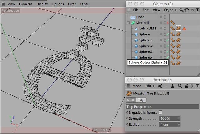Image resolution: width=200 pixels, height=134 pixels.
Task: Click the viewport menu grip icon
Action: [x=3, y=4]
